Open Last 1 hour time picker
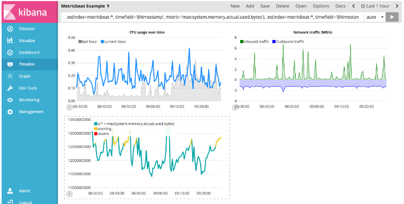Screen dimensions: 404x204 pos(375,6)
